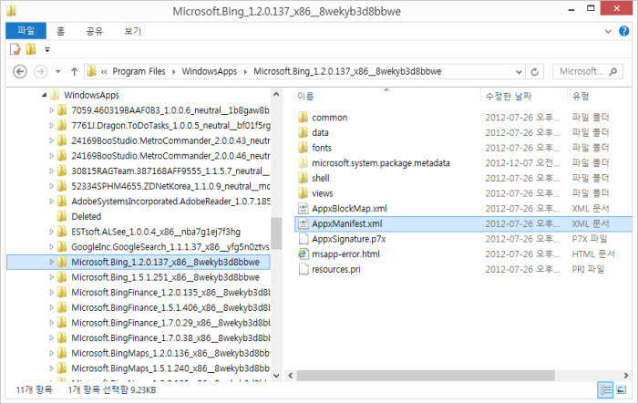This screenshot has height=404, width=638.
Task: Click tree pane scroll down arrow
Action: coord(276,376)
